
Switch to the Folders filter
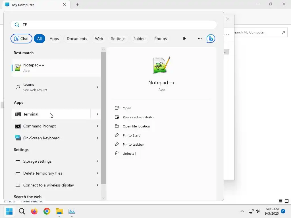[x=140, y=39]
